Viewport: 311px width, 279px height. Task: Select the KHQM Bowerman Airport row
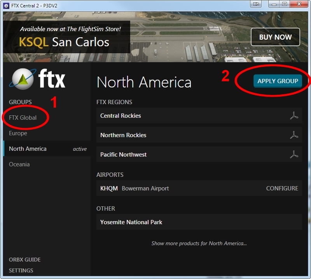(x=199, y=188)
